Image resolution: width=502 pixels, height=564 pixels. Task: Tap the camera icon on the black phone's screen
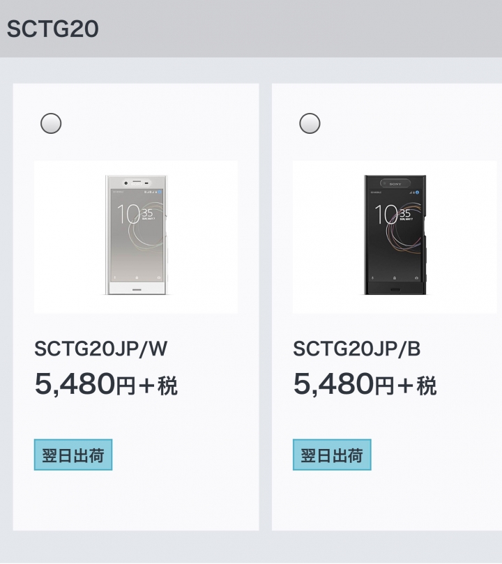(416, 278)
